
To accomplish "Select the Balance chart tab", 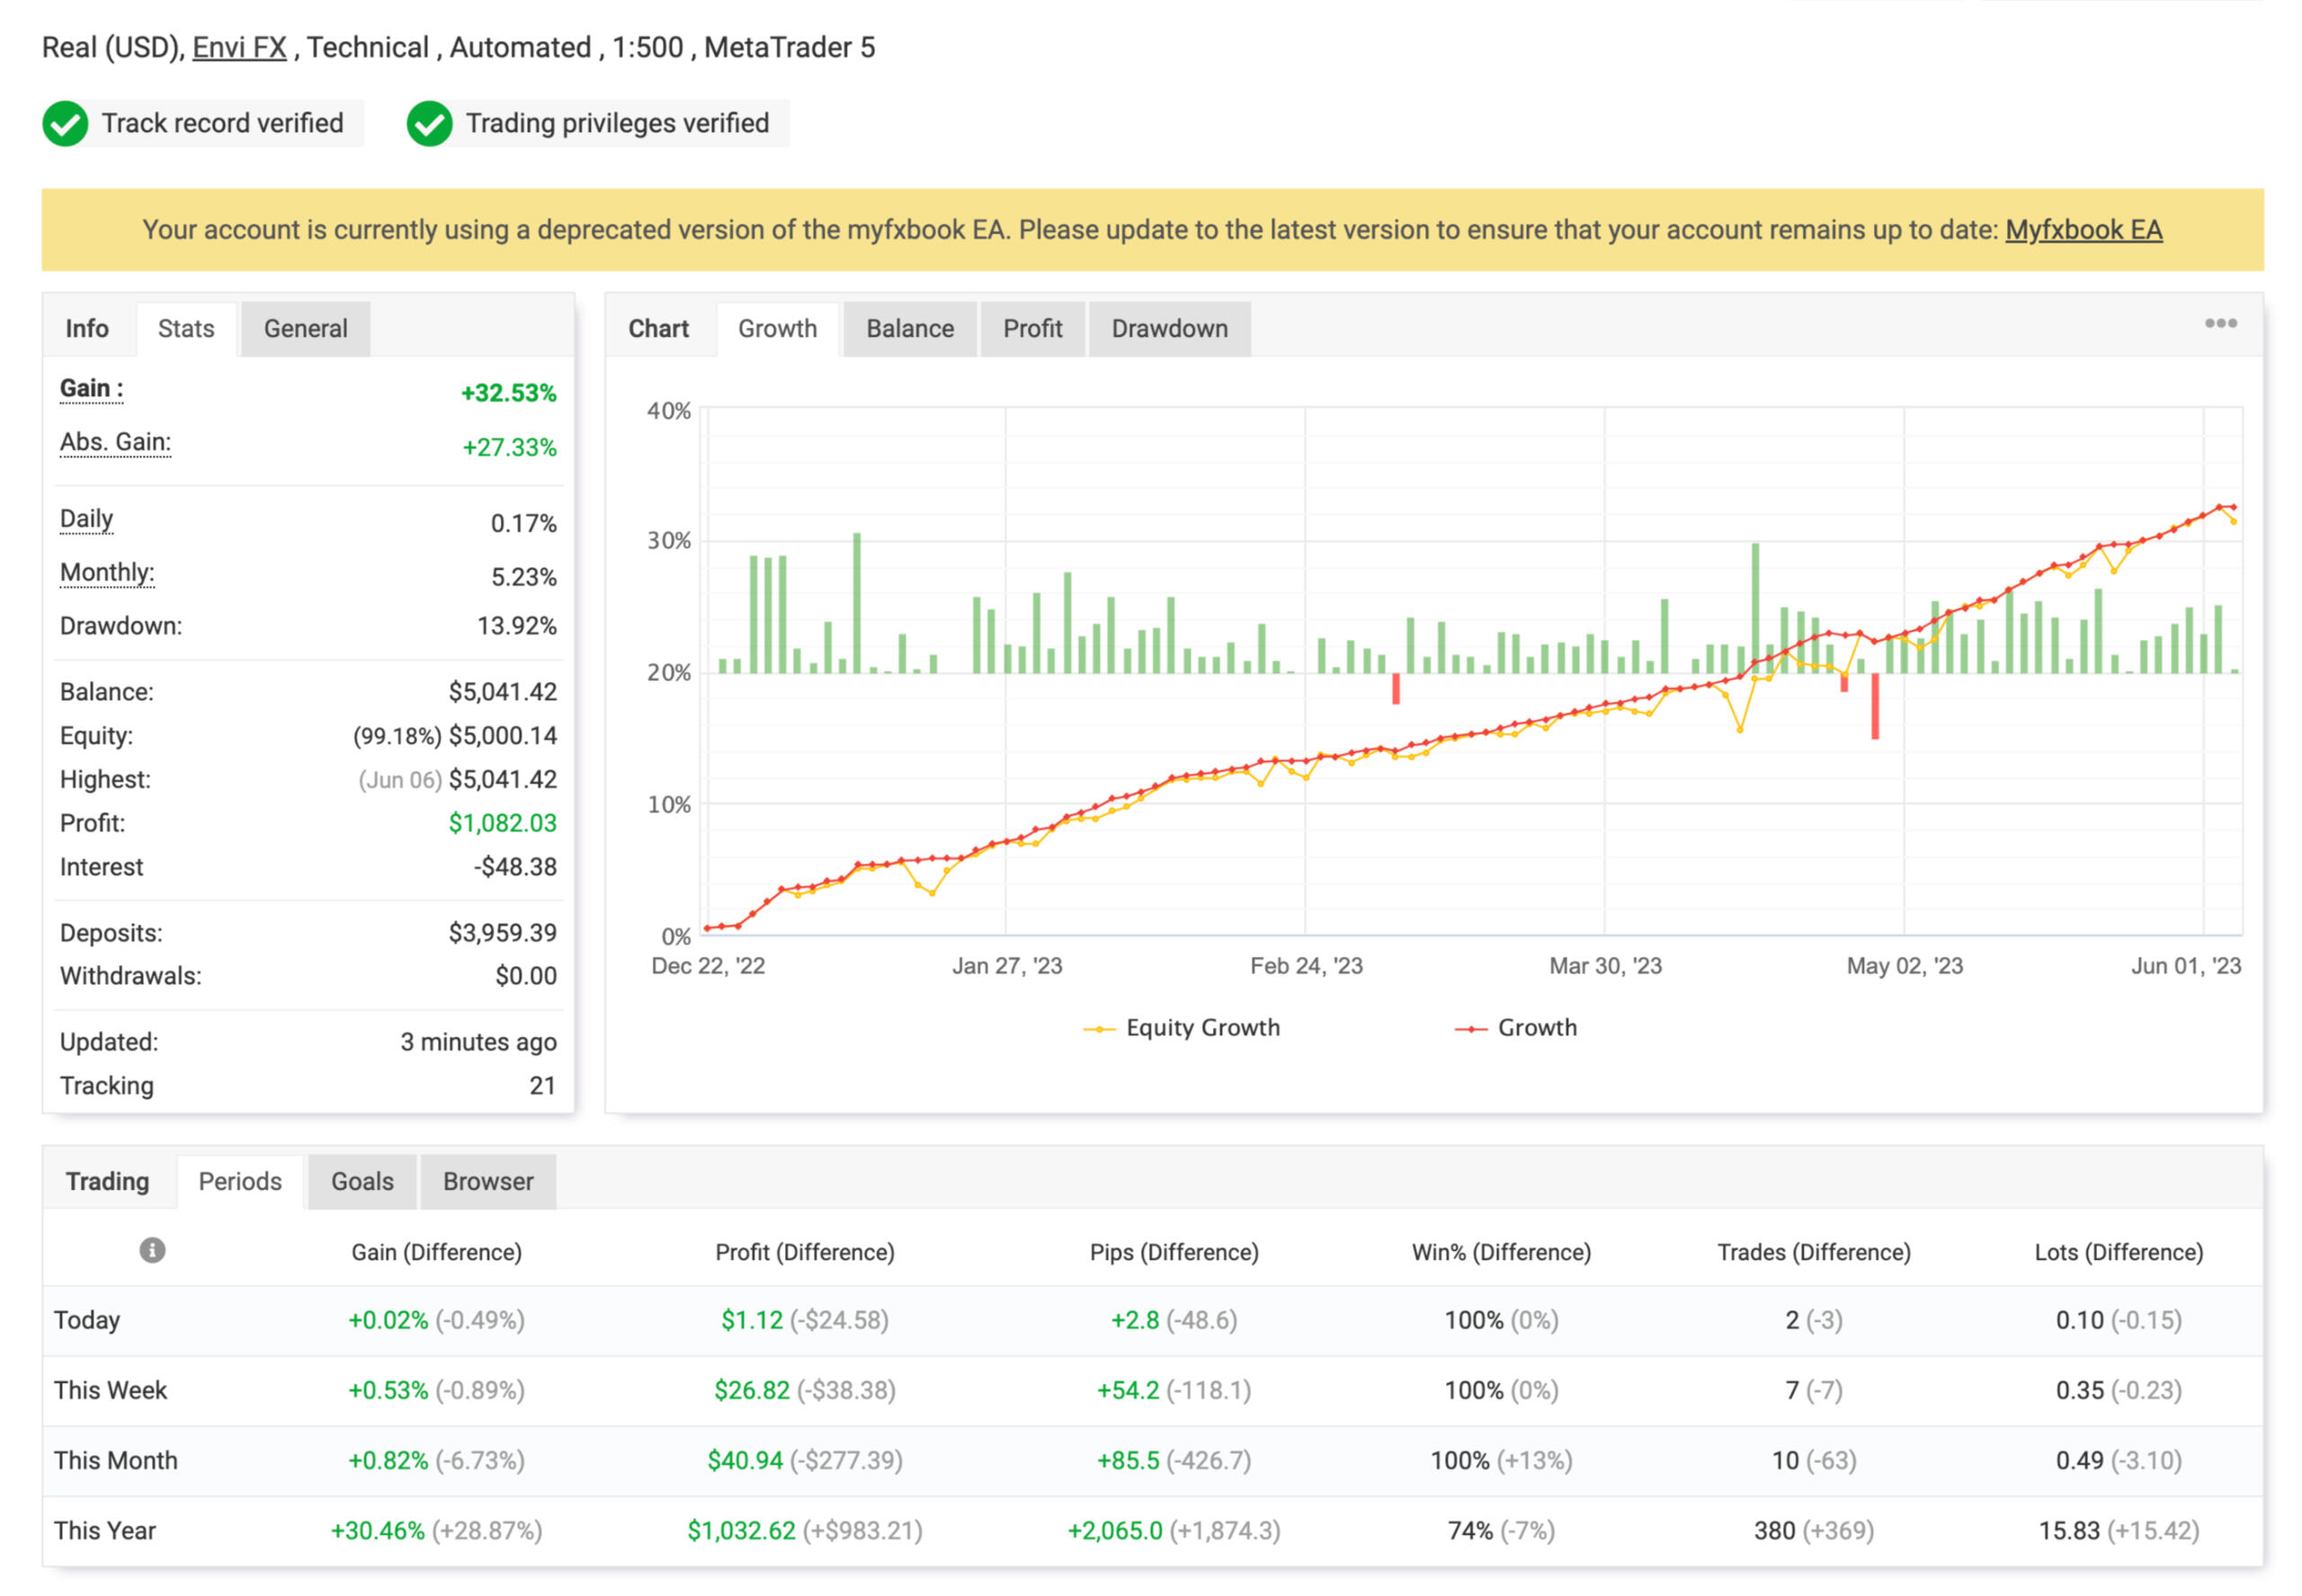I will pos(908,329).
